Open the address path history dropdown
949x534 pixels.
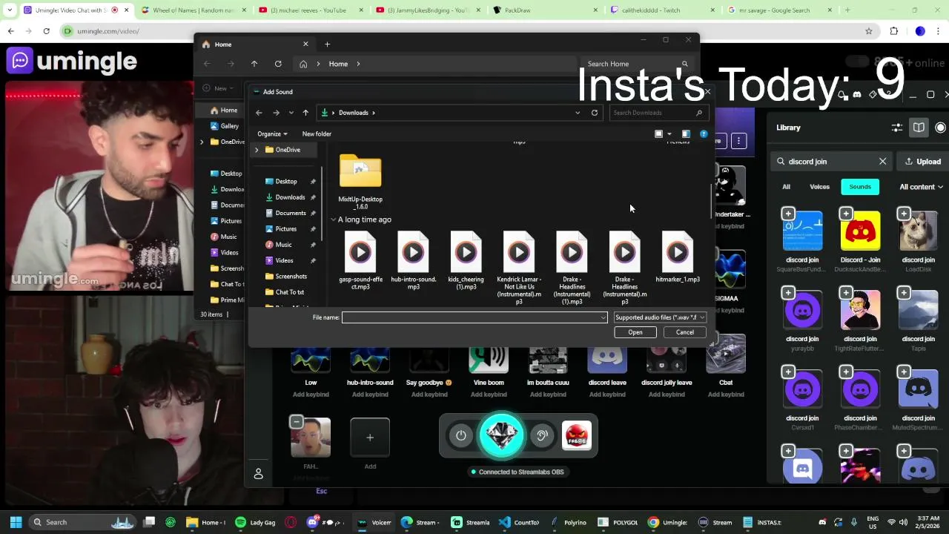coord(578,113)
